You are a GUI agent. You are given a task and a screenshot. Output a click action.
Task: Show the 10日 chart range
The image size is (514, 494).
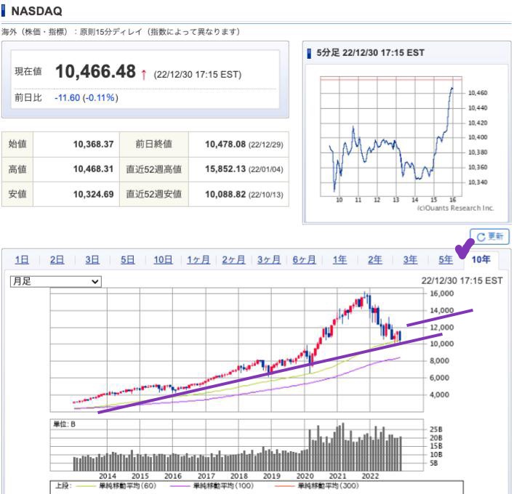(163, 260)
